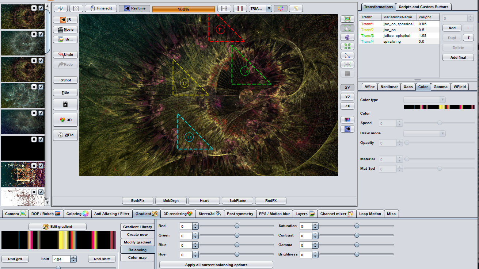Open the Anti-Aliasing / Filter tab
Image resolution: width=479 pixels, height=269 pixels.
pos(111,214)
